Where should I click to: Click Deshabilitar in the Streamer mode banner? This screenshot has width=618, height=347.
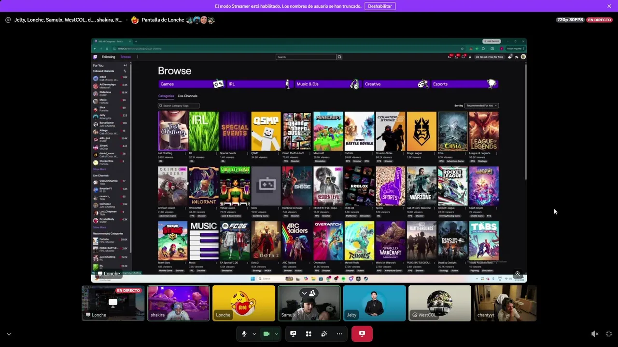tap(380, 6)
